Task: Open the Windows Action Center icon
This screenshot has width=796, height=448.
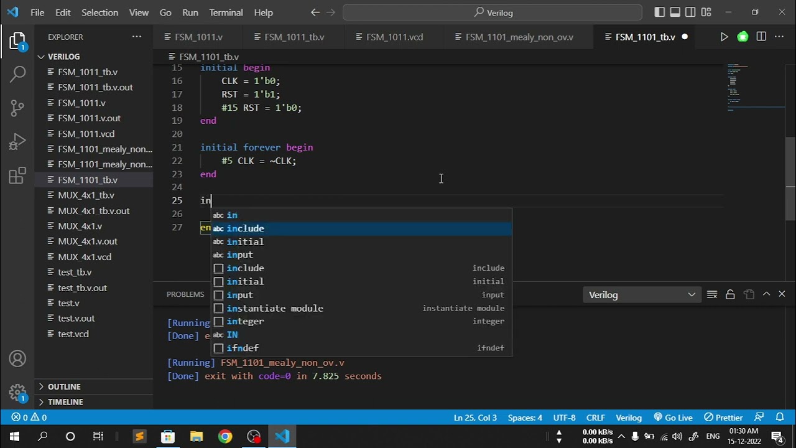Action: (777, 437)
